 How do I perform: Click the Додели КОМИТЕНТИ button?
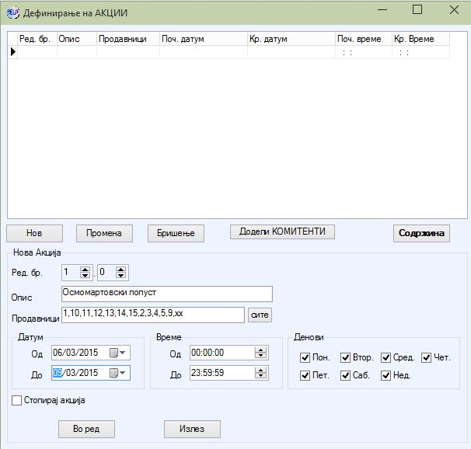282,231
